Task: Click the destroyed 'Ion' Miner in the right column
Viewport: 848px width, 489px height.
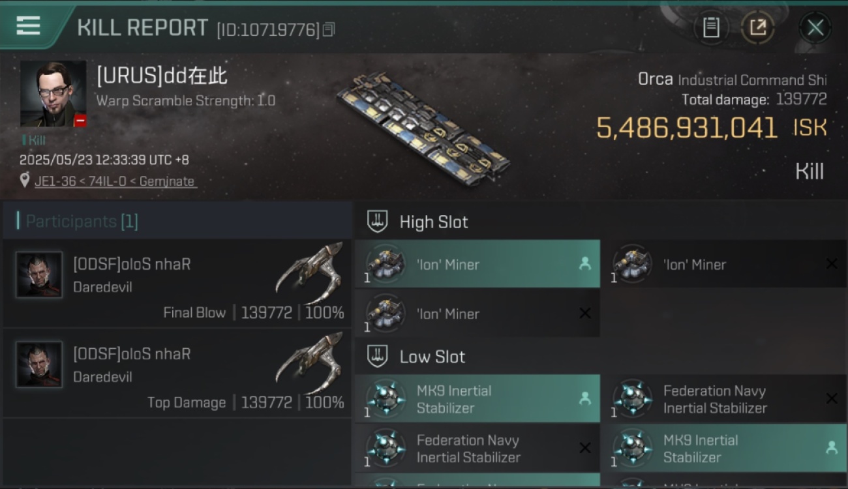Action: click(x=723, y=264)
